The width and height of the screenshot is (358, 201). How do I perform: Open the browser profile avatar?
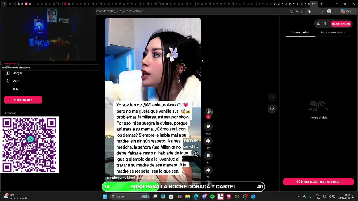click(x=329, y=11)
